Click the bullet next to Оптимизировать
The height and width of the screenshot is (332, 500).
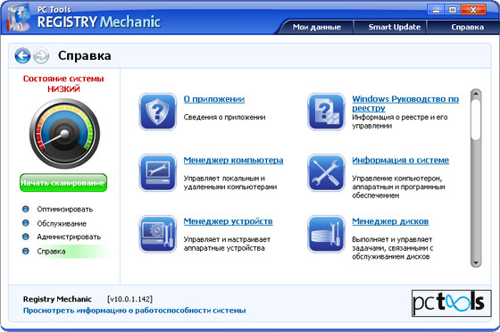26,209
